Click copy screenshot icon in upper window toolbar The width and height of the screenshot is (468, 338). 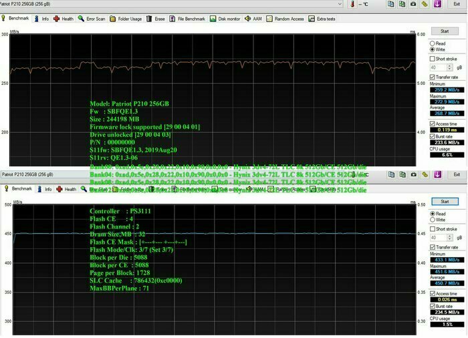[402, 4]
